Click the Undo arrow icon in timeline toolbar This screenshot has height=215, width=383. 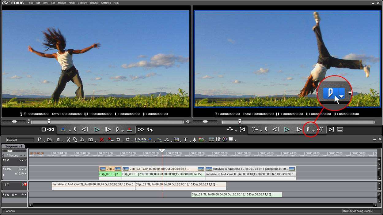coord(118,139)
